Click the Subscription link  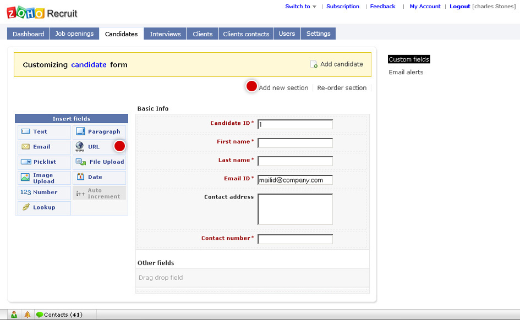click(343, 6)
